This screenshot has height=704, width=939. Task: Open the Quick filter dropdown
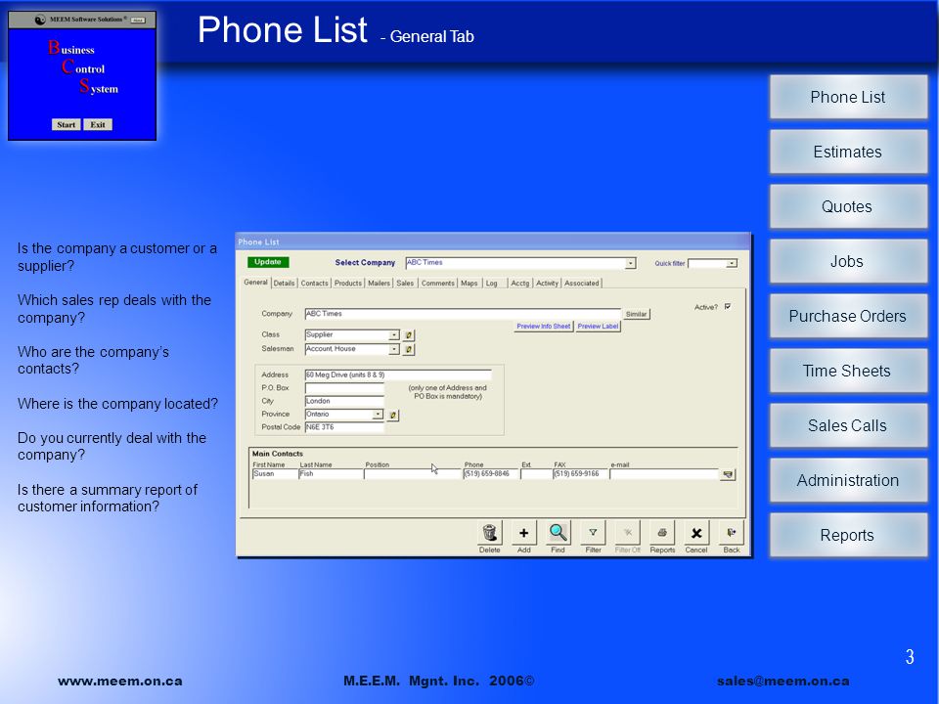point(732,263)
